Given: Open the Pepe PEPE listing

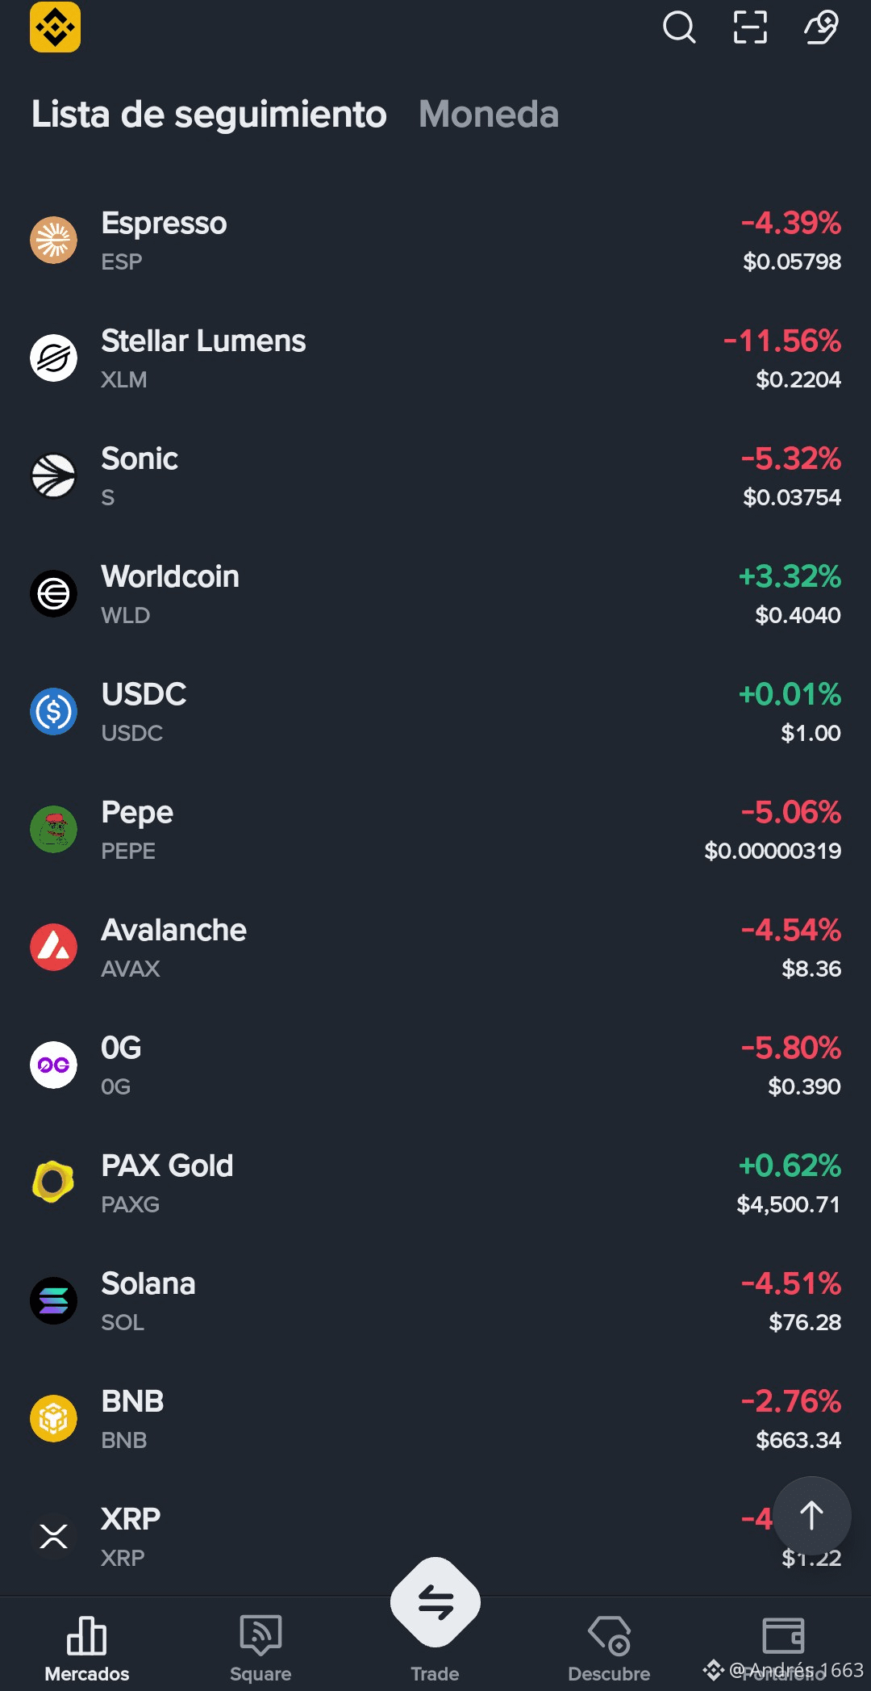Looking at the screenshot, I should coord(435,830).
